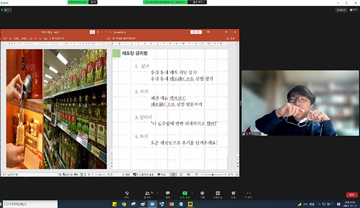Image resolution: width=360 pixels, height=208 pixels.
Task: Click the zoom-out minus in PowerPoint status bar
Action: point(202,174)
